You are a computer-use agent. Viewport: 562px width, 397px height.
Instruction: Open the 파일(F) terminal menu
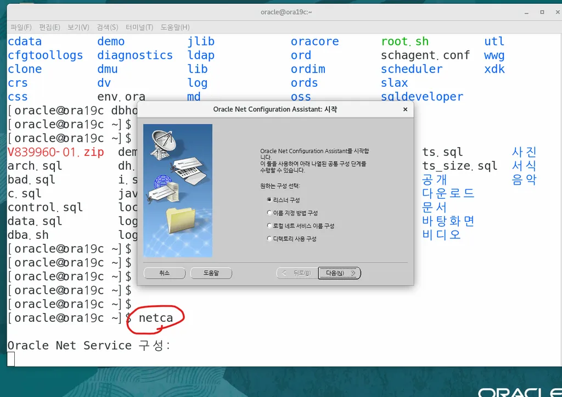click(x=21, y=27)
